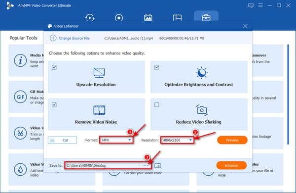Toggle the Upscale Resolution checkbox
The height and width of the screenshot is (193, 296).
tap(54, 67)
